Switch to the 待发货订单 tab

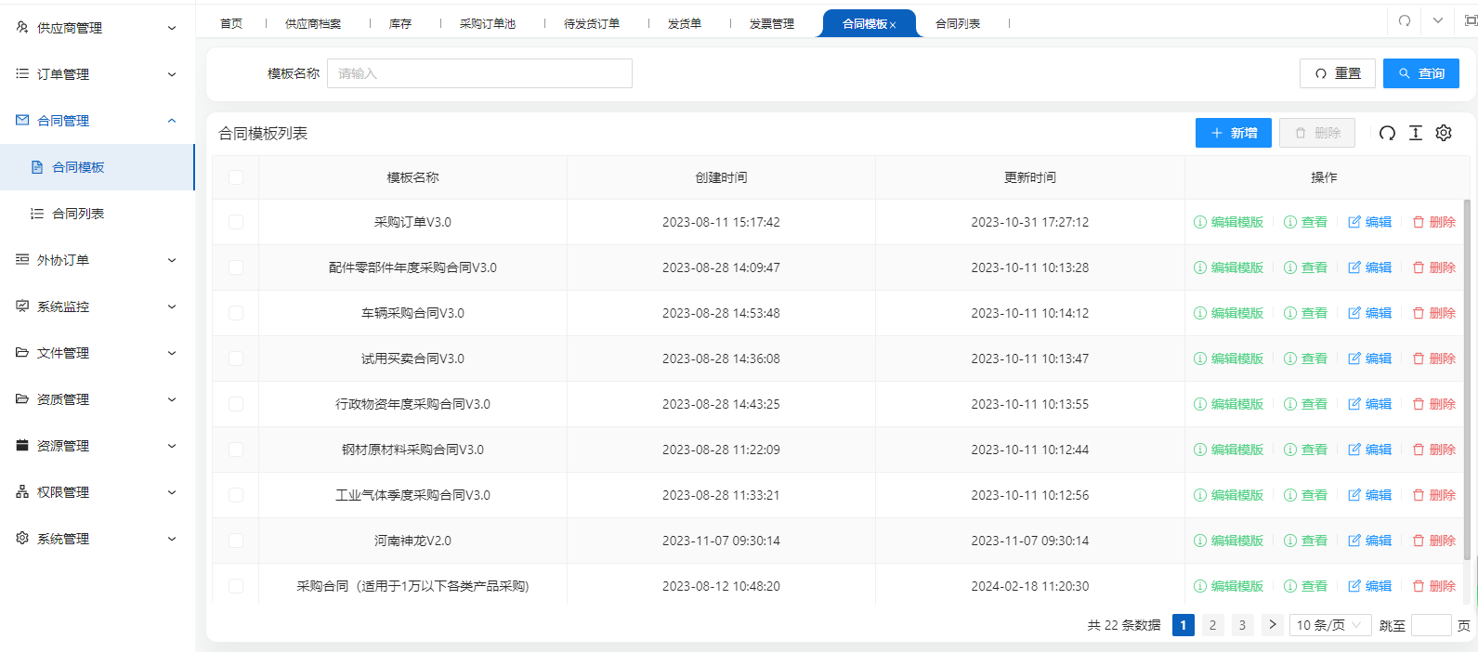click(x=592, y=23)
